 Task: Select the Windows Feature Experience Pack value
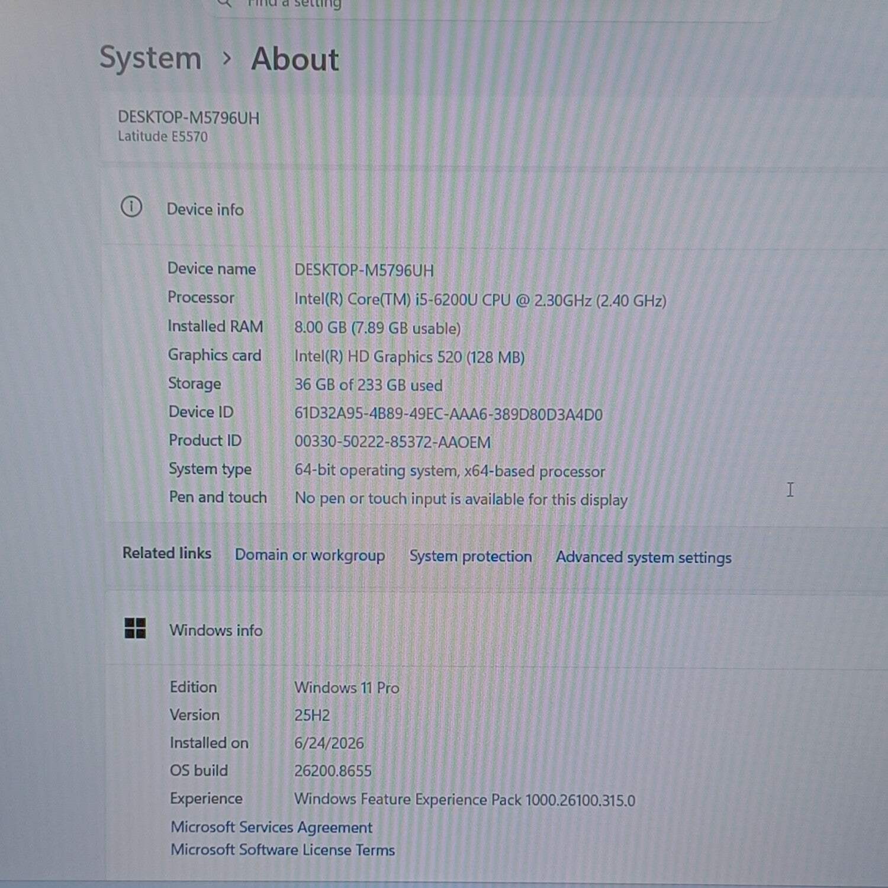point(465,800)
